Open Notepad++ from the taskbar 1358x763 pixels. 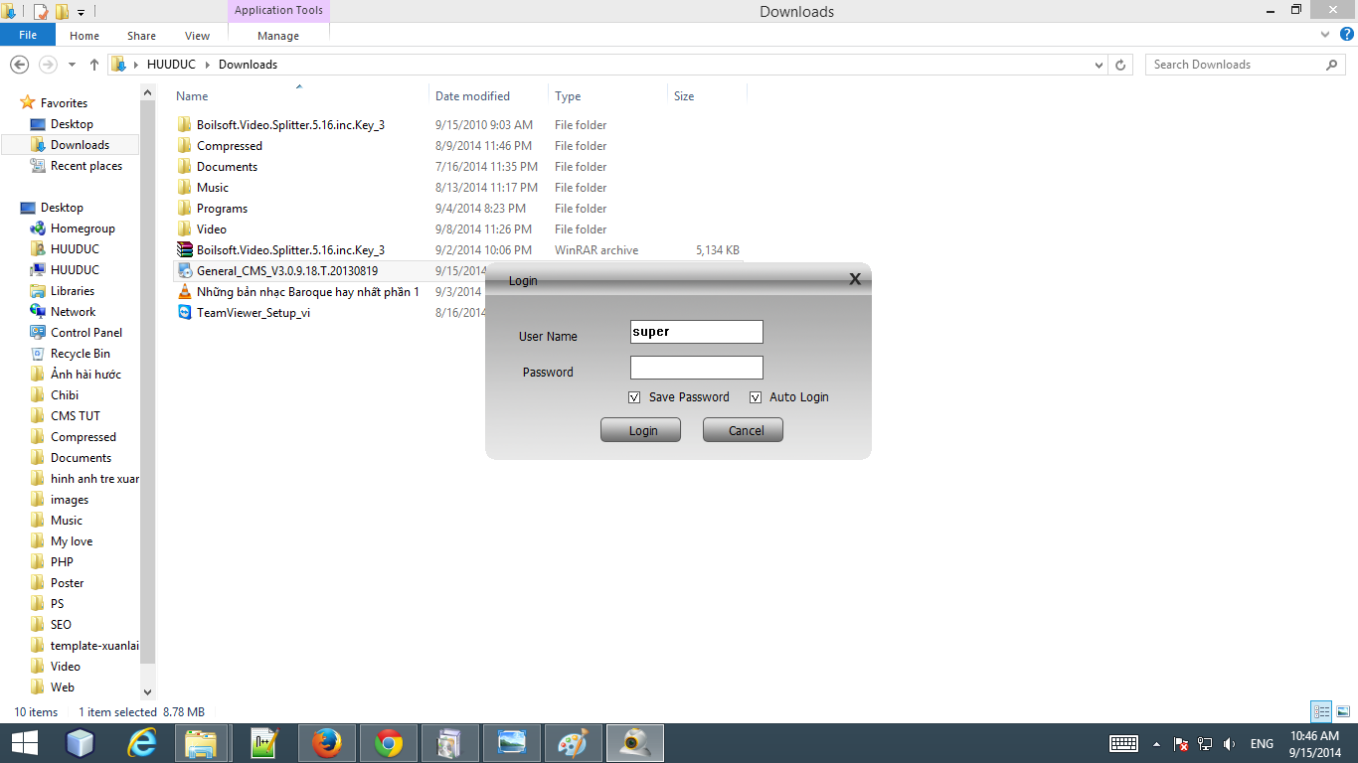[264, 743]
